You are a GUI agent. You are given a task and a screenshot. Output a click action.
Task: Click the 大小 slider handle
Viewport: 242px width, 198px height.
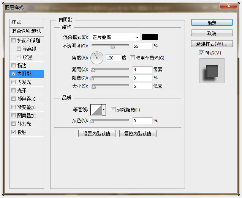[x=93, y=87]
